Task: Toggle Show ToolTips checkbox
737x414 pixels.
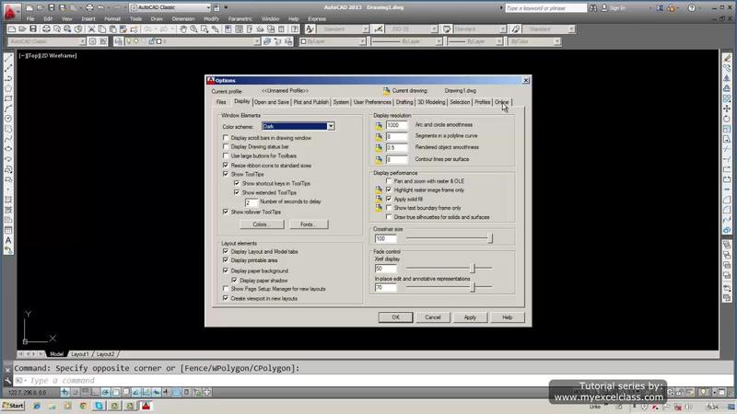Action: click(226, 174)
